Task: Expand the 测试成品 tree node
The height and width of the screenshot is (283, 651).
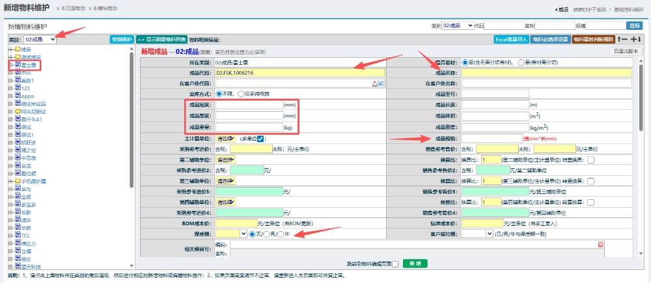Action: [10, 57]
